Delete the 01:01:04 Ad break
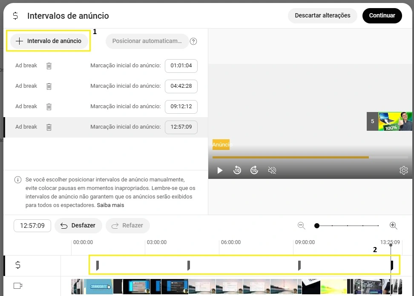 49,66
